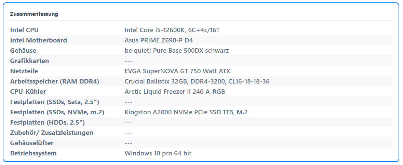Select Zubehör/ Zusatzleistungen row label
The height and width of the screenshot is (165, 403).
click(x=52, y=133)
